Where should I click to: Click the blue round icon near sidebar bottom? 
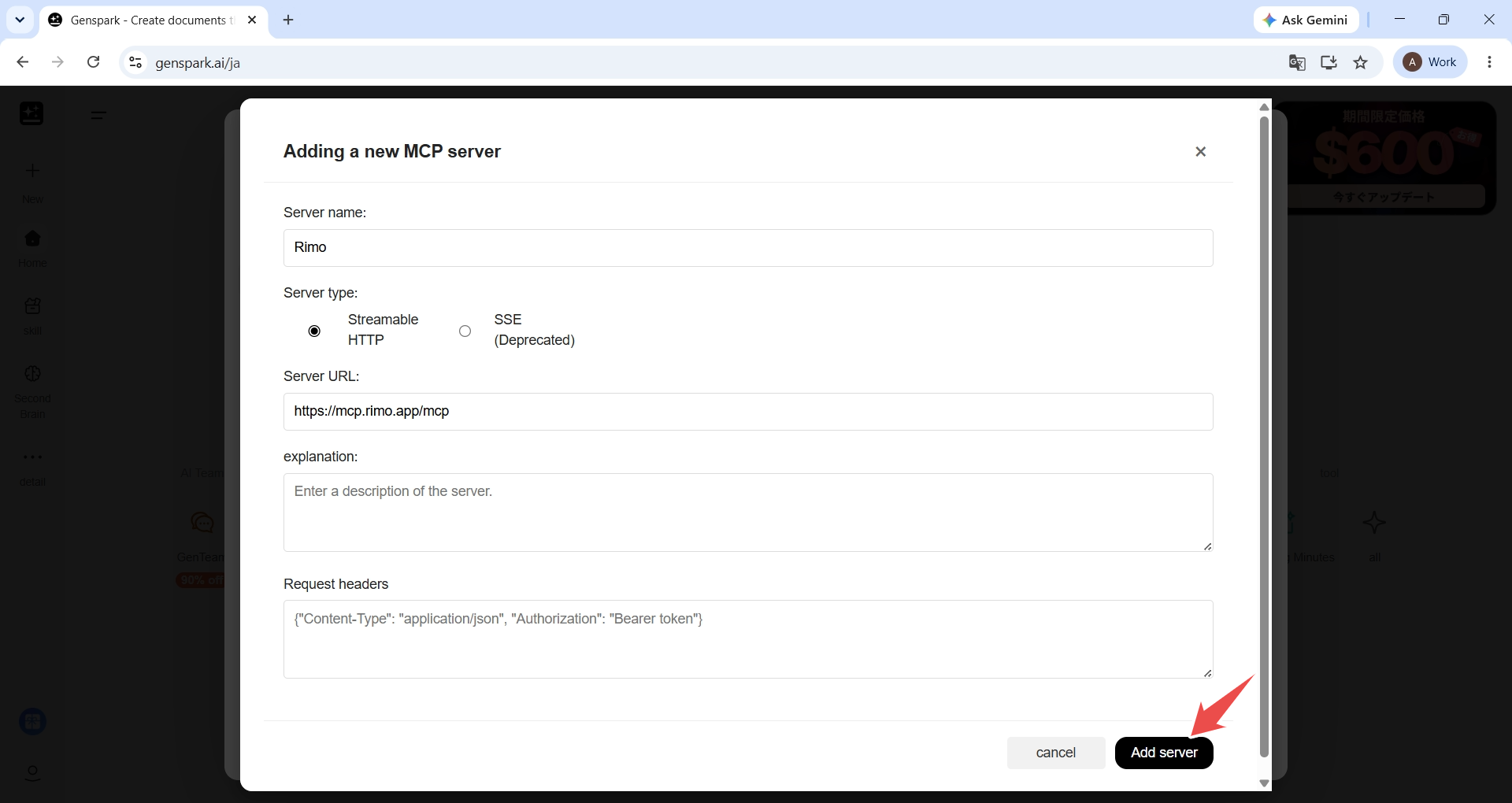(32, 721)
